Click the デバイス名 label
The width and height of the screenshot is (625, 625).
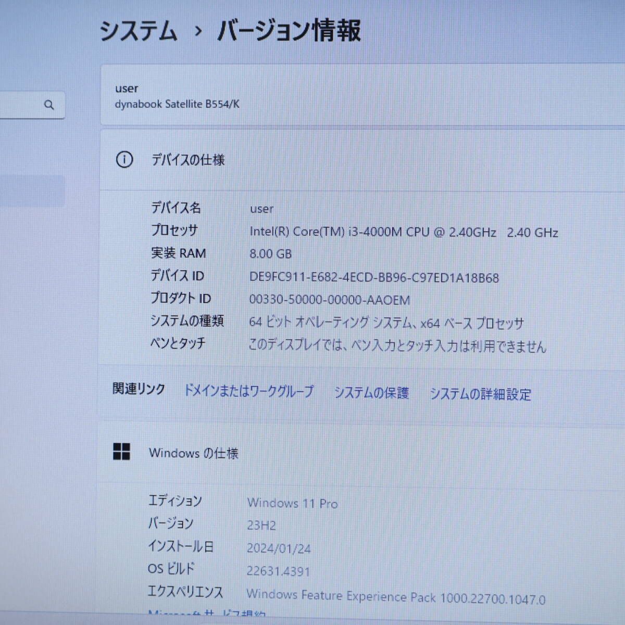(176, 208)
